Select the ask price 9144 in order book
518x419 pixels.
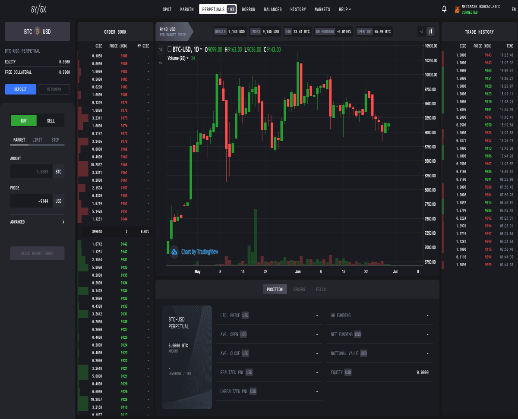click(124, 219)
